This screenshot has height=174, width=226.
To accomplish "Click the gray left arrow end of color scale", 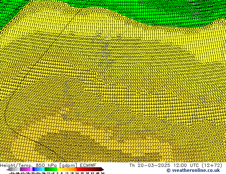I will [x=8, y=169].
